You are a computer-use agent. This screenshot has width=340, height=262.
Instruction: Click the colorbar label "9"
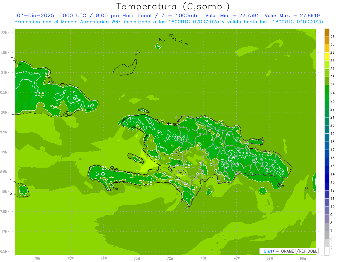[331, 215]
